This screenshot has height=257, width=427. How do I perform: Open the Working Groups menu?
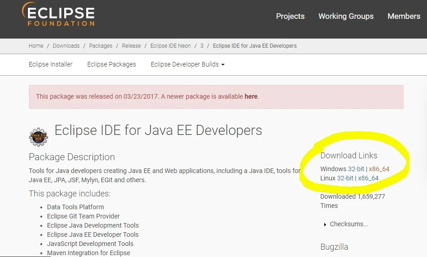(x=346, y=16)
